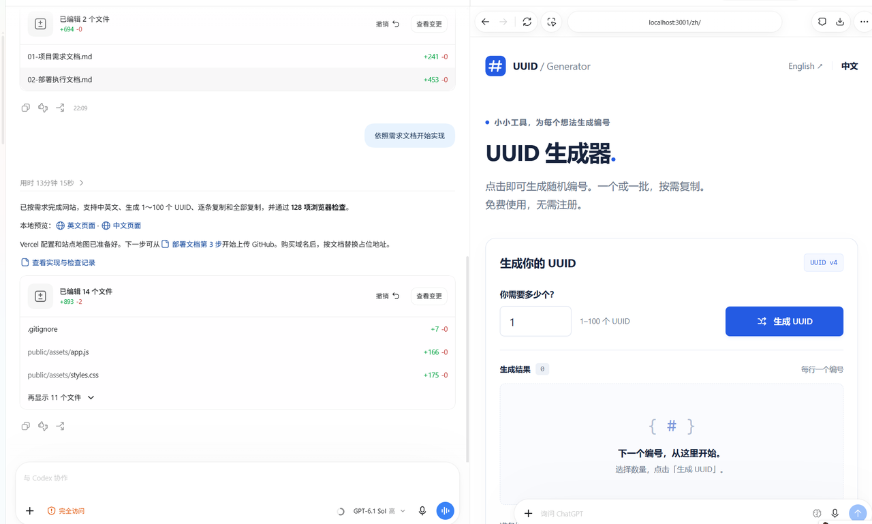872x524 pixels.
Task: Click branch arrow icon under 14 files card
Action: click(61, 426)
